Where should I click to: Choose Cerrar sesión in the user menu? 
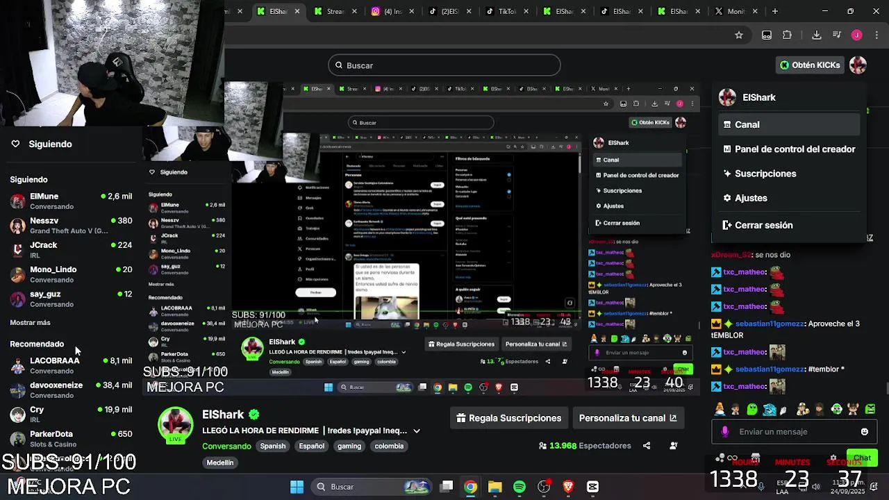(789, 225)
